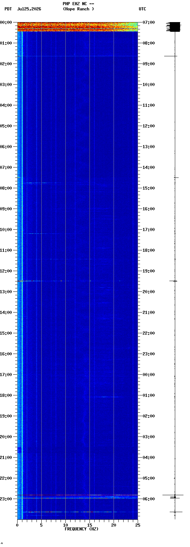The image size is (190, 547).
Task: Click the UTC time label '08:00'
Action: tap(149, 43)
